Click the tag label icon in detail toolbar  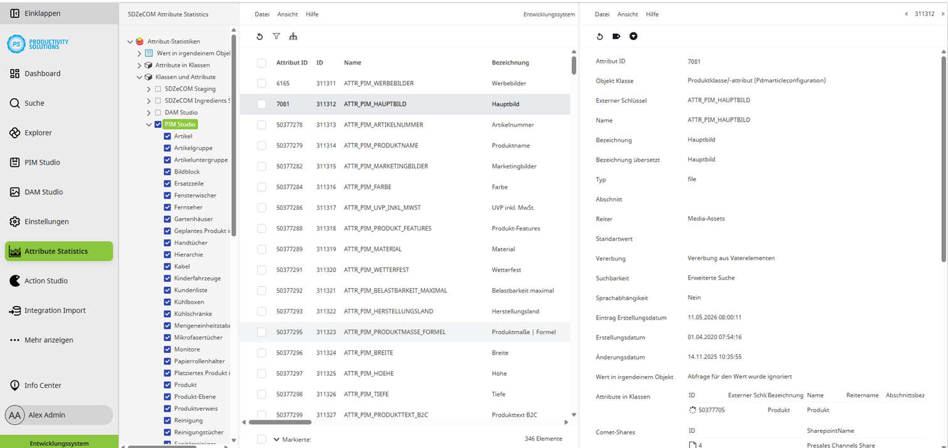tap(616, 36)
